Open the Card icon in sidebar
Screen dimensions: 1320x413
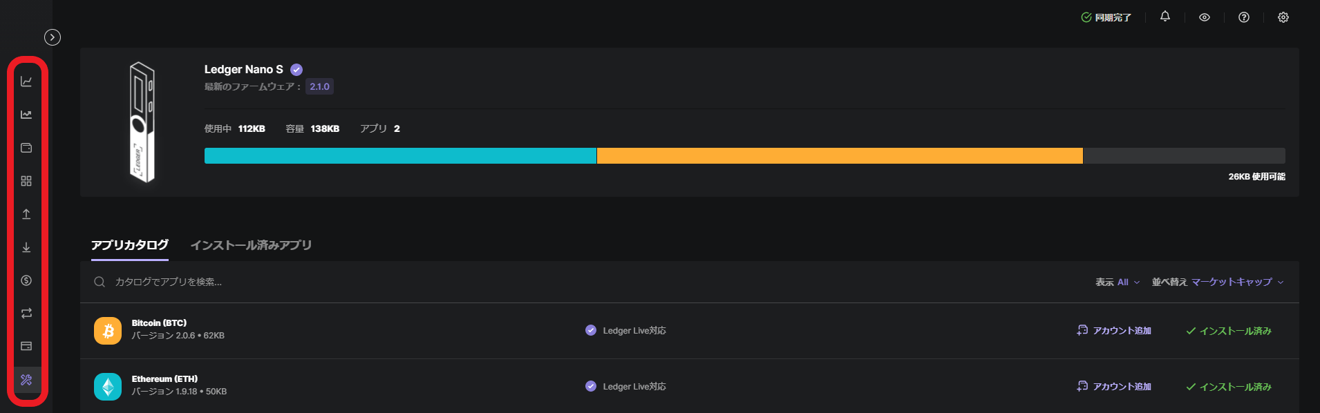tap(26, 346)
